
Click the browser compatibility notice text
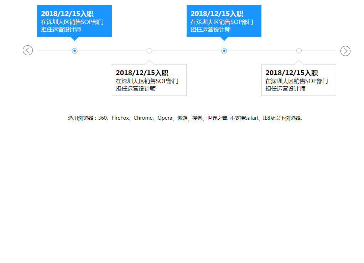pyautogui.click(x=185, y=118)
